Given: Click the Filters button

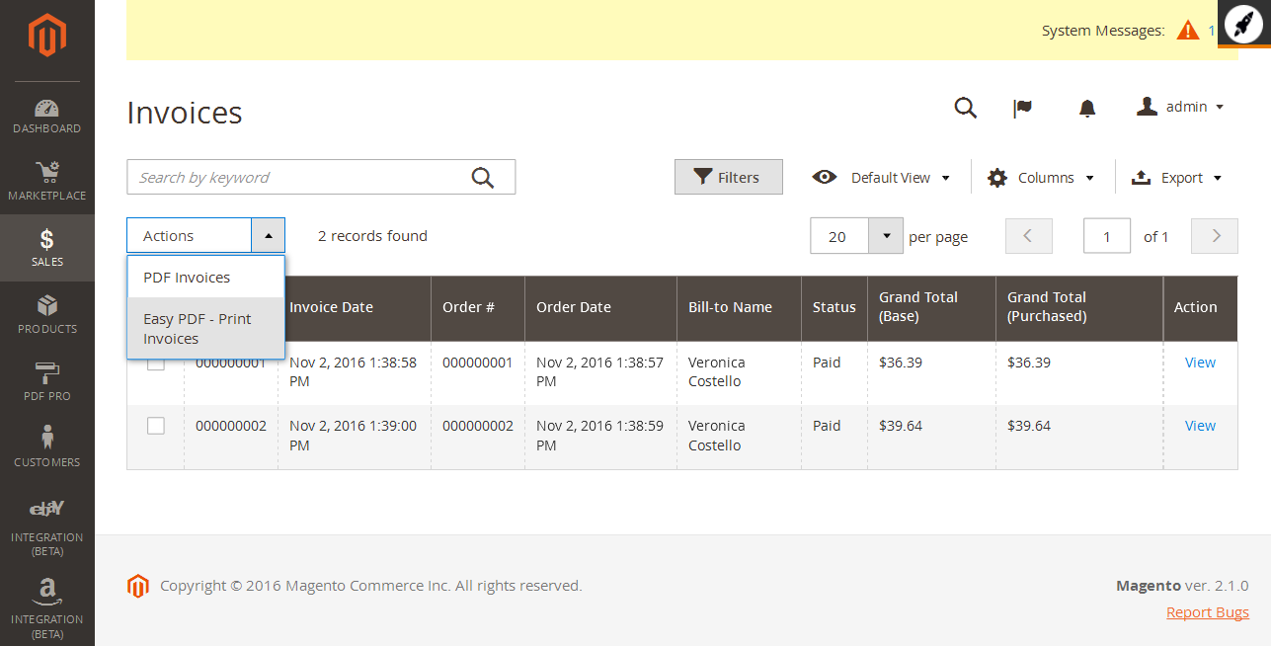Looking at the screenshot, I should (728, 177).
